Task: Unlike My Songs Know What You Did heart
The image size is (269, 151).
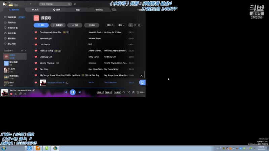Action: tap(36, 75)
